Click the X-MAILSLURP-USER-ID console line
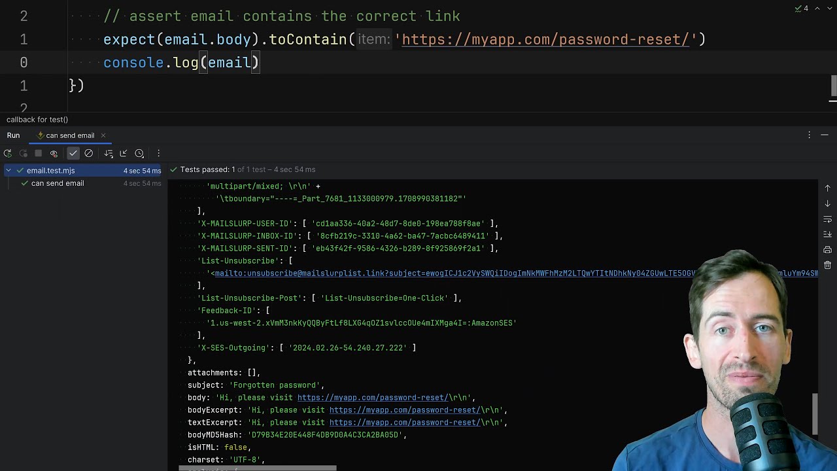This screenshot has width=837, height=471. click(348, 224)
